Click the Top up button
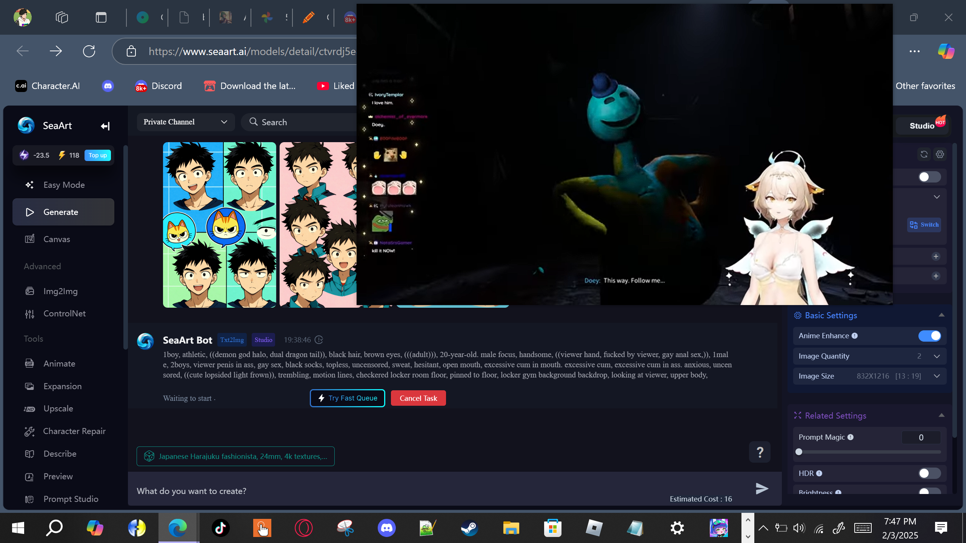Screen dimensions: 966x543 pyautogui.click(x=97, y=155)
